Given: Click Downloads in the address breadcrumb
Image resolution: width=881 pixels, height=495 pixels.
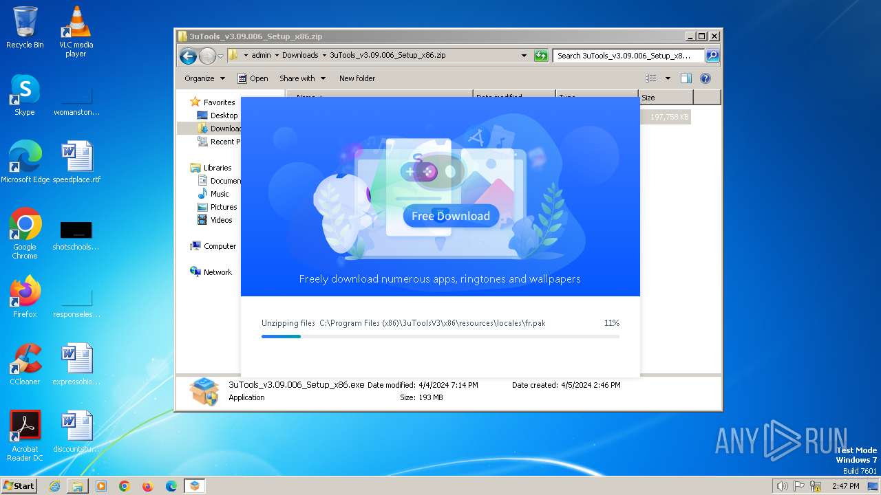Looking at the screenshot, I should click(300, 56).
